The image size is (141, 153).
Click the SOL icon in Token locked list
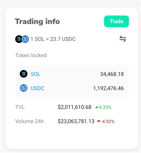(x=23, y=74)
